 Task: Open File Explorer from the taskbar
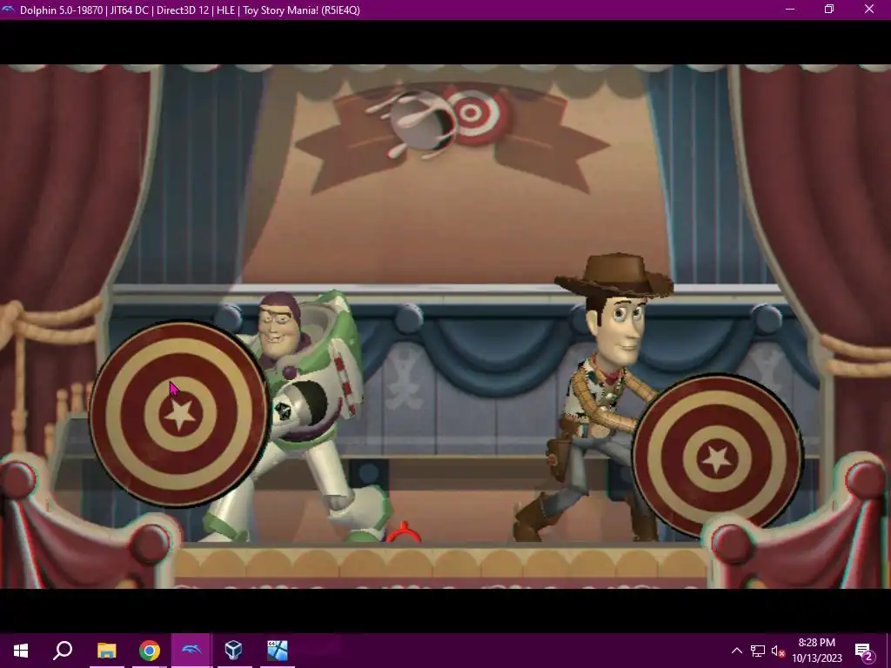pyautogui.click(x=106, y=651)
